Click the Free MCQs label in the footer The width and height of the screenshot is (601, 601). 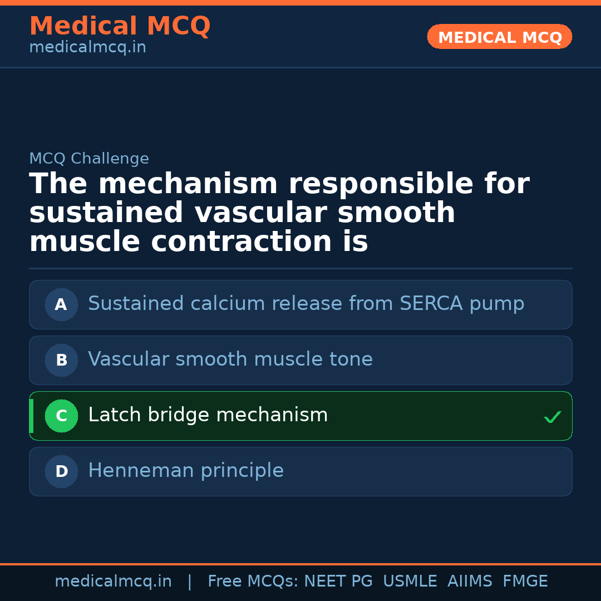point(253,582)
